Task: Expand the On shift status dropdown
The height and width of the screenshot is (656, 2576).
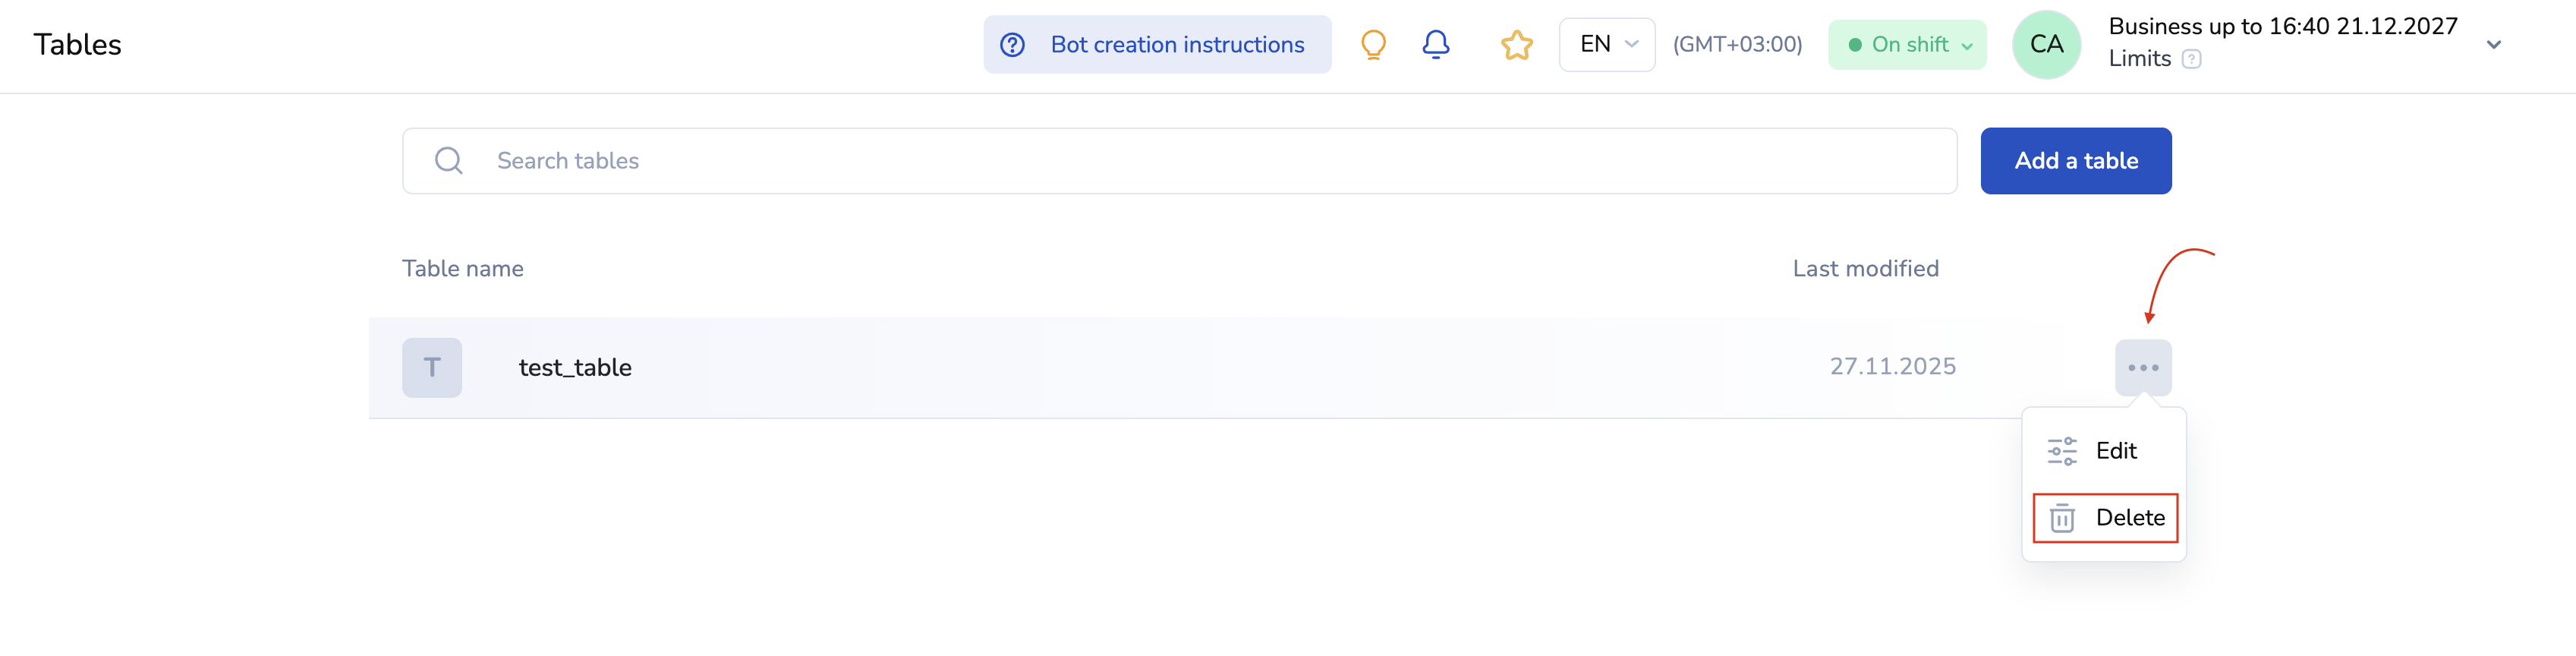Action: tap(1906, 45)
